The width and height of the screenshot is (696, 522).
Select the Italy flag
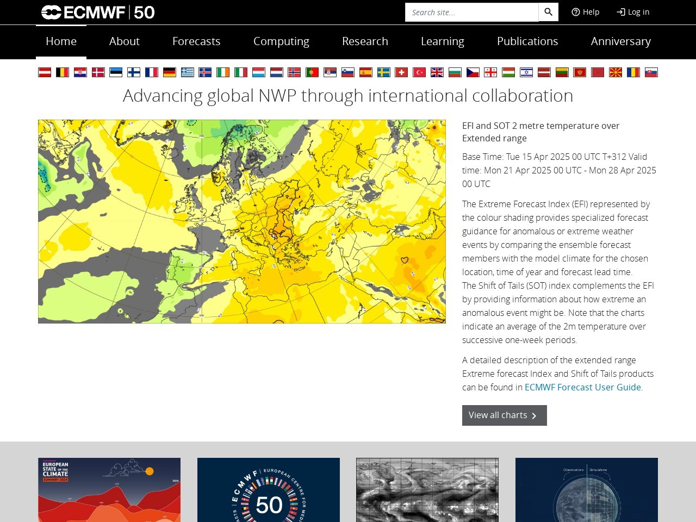tap(241, 72)
